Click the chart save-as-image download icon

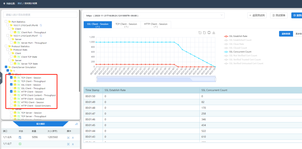pos(214,33)
